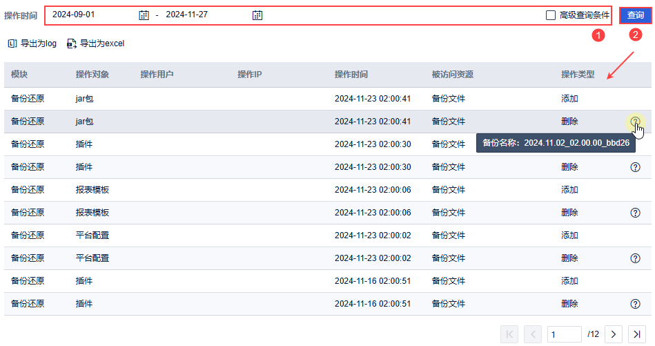Viewport: 655px width, 346px height.
Task: Click the 操作类型 column header
Action: coord(578,75)
